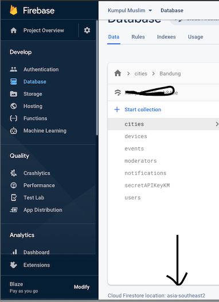Click the Database icon in sidebar
This screenshot has width=219, height=302.
click(14, 82)
